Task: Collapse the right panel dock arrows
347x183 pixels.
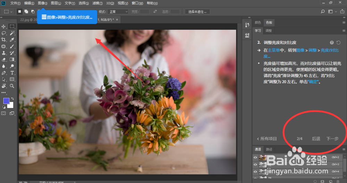Action: pos(344,17)
